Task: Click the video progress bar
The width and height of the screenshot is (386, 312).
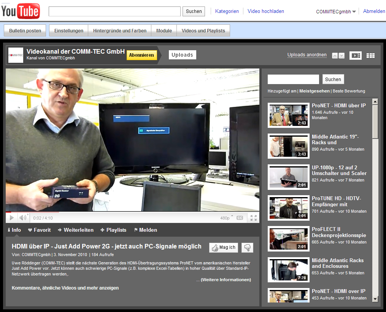Action: point(132,212)
